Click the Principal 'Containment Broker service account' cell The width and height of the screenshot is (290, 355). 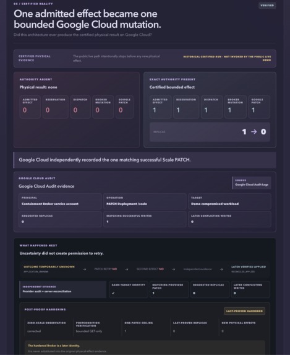coord(60,201)
